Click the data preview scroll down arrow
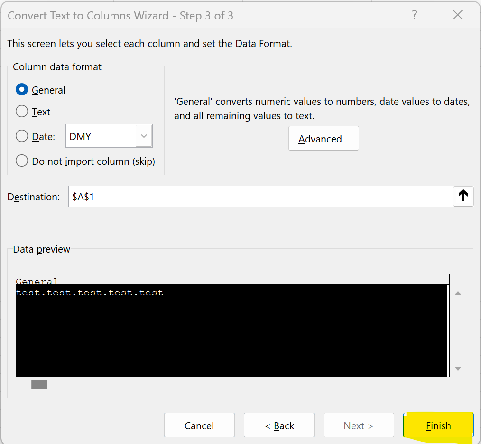 click(x=458, y=368)
